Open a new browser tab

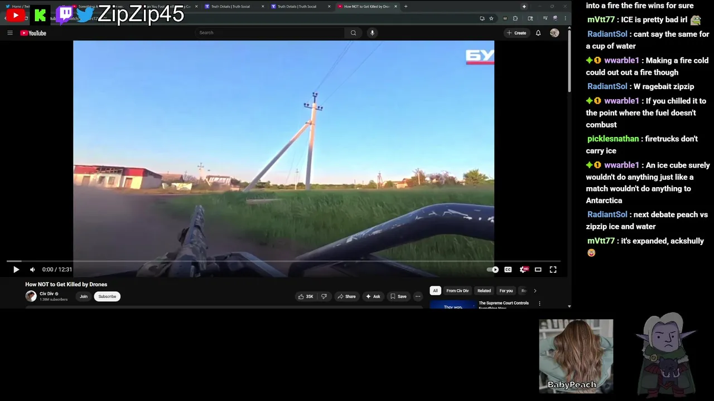coord(406,7)
